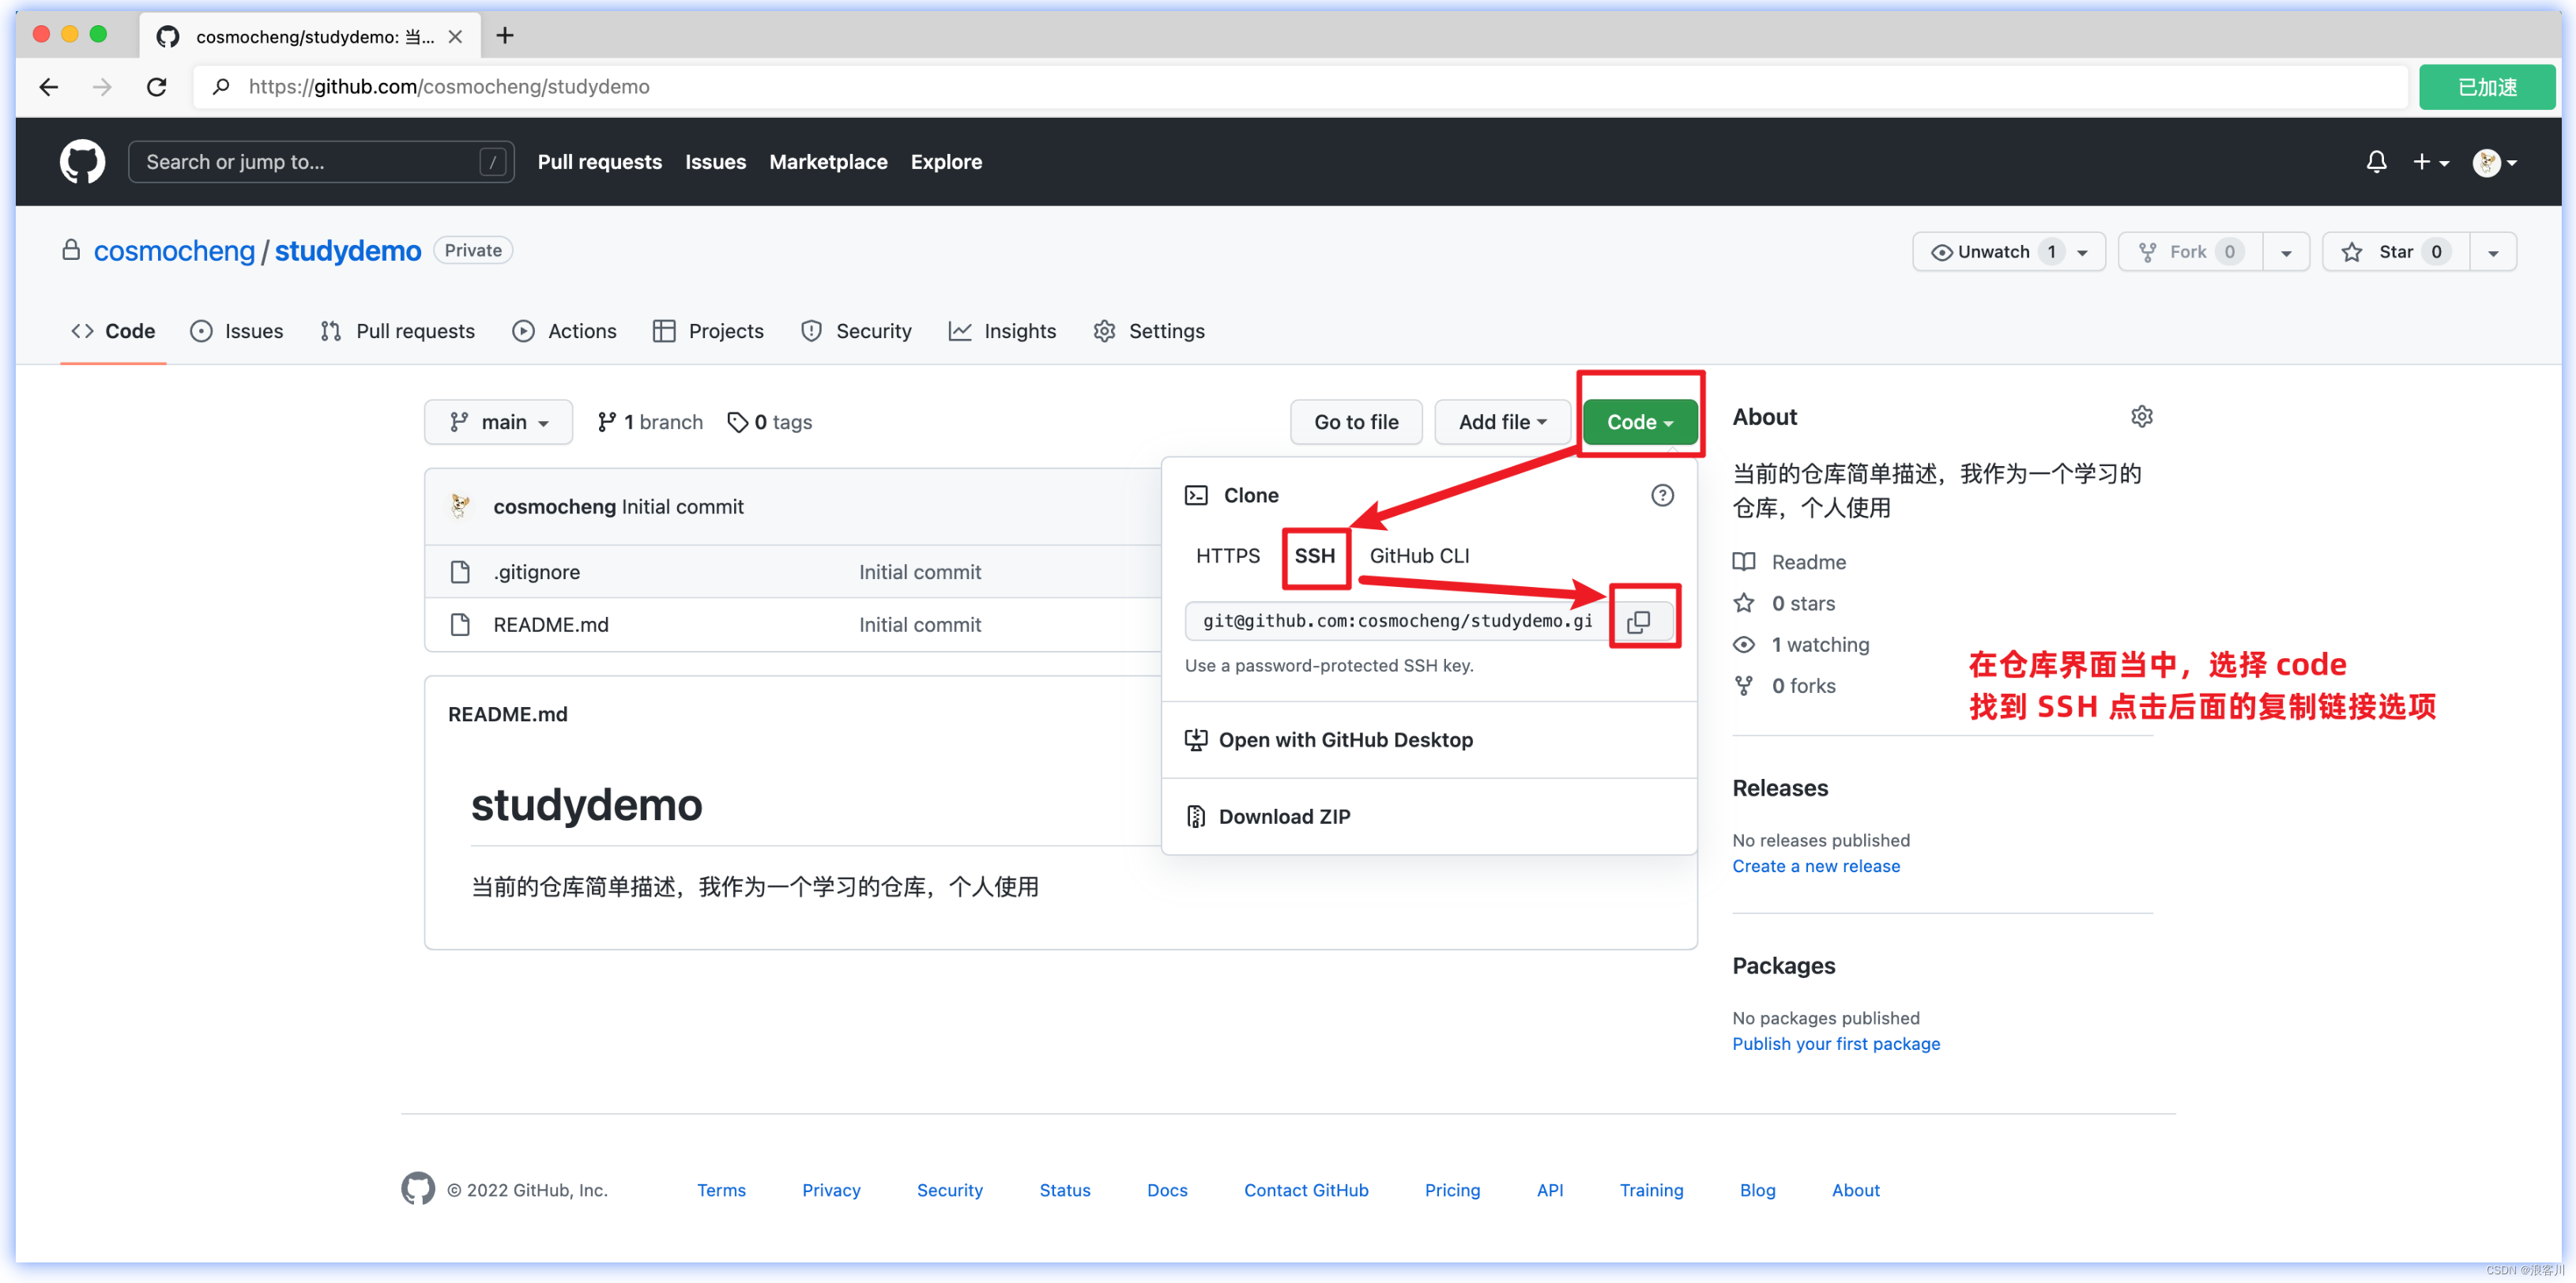Focus the Search or jump to field
This screenshot has width=2576, height=1283.
coord(321,162)
